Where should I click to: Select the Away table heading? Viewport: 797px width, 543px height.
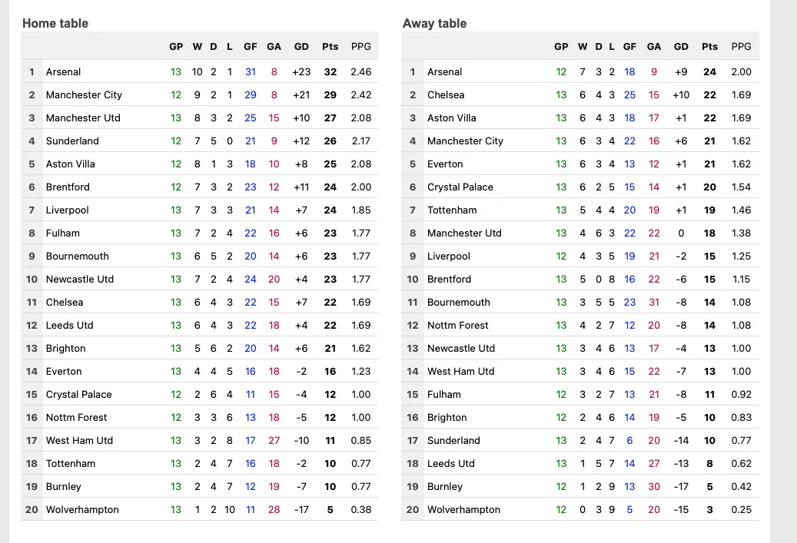click(434, 23)
